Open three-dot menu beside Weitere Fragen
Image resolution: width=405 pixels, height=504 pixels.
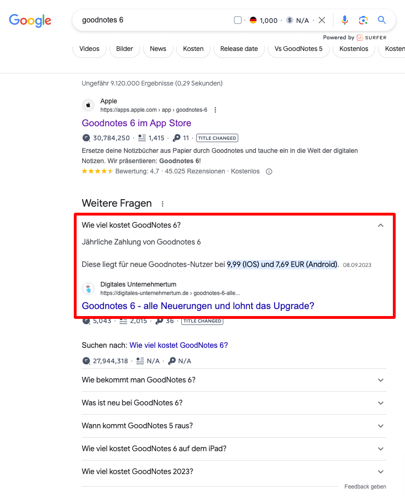pos(163,204)
